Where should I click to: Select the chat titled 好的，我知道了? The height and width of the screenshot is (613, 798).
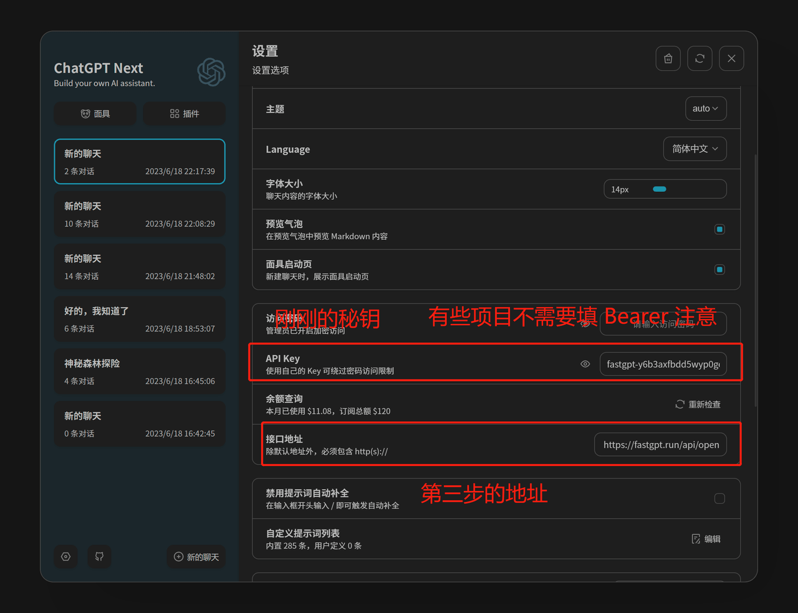coord(139,319)
